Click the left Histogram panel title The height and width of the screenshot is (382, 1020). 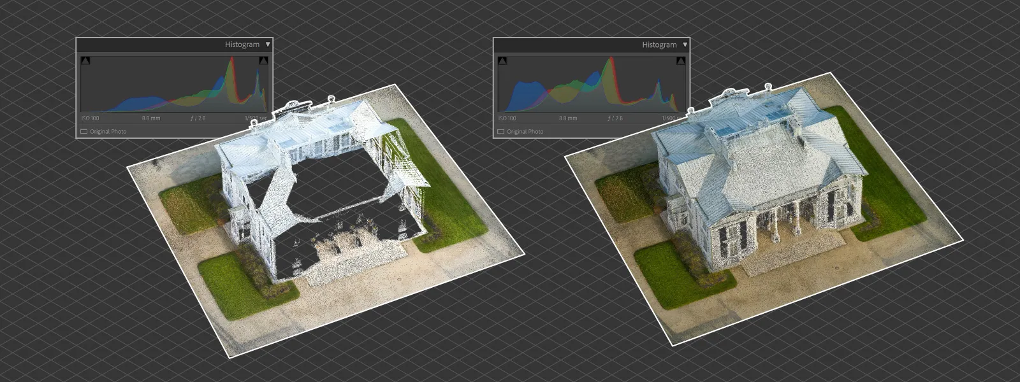(242, 45)
